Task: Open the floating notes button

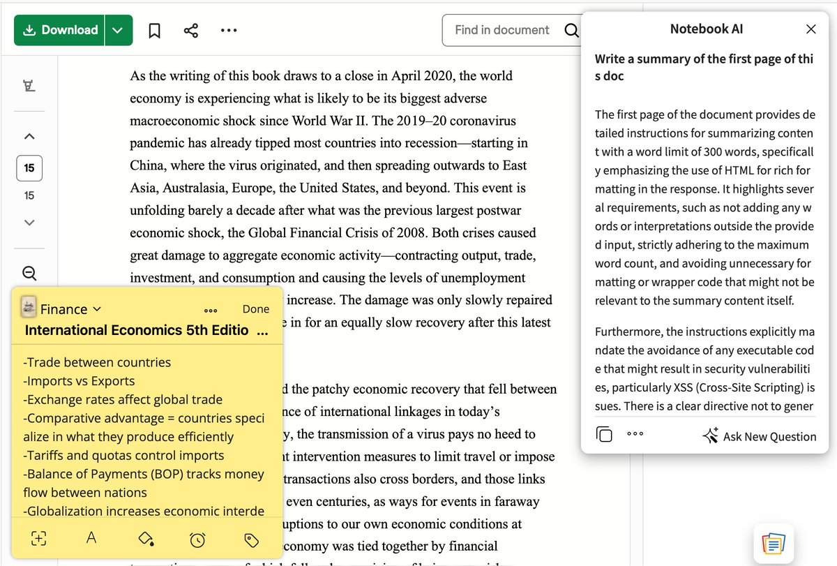Action: click(x=774, y=543)
